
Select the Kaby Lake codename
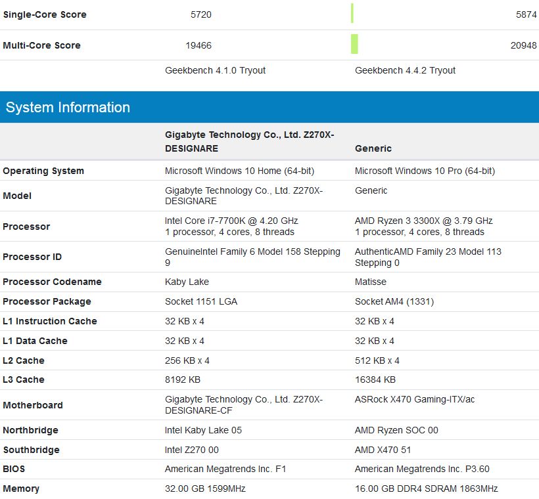coord(187,282)
